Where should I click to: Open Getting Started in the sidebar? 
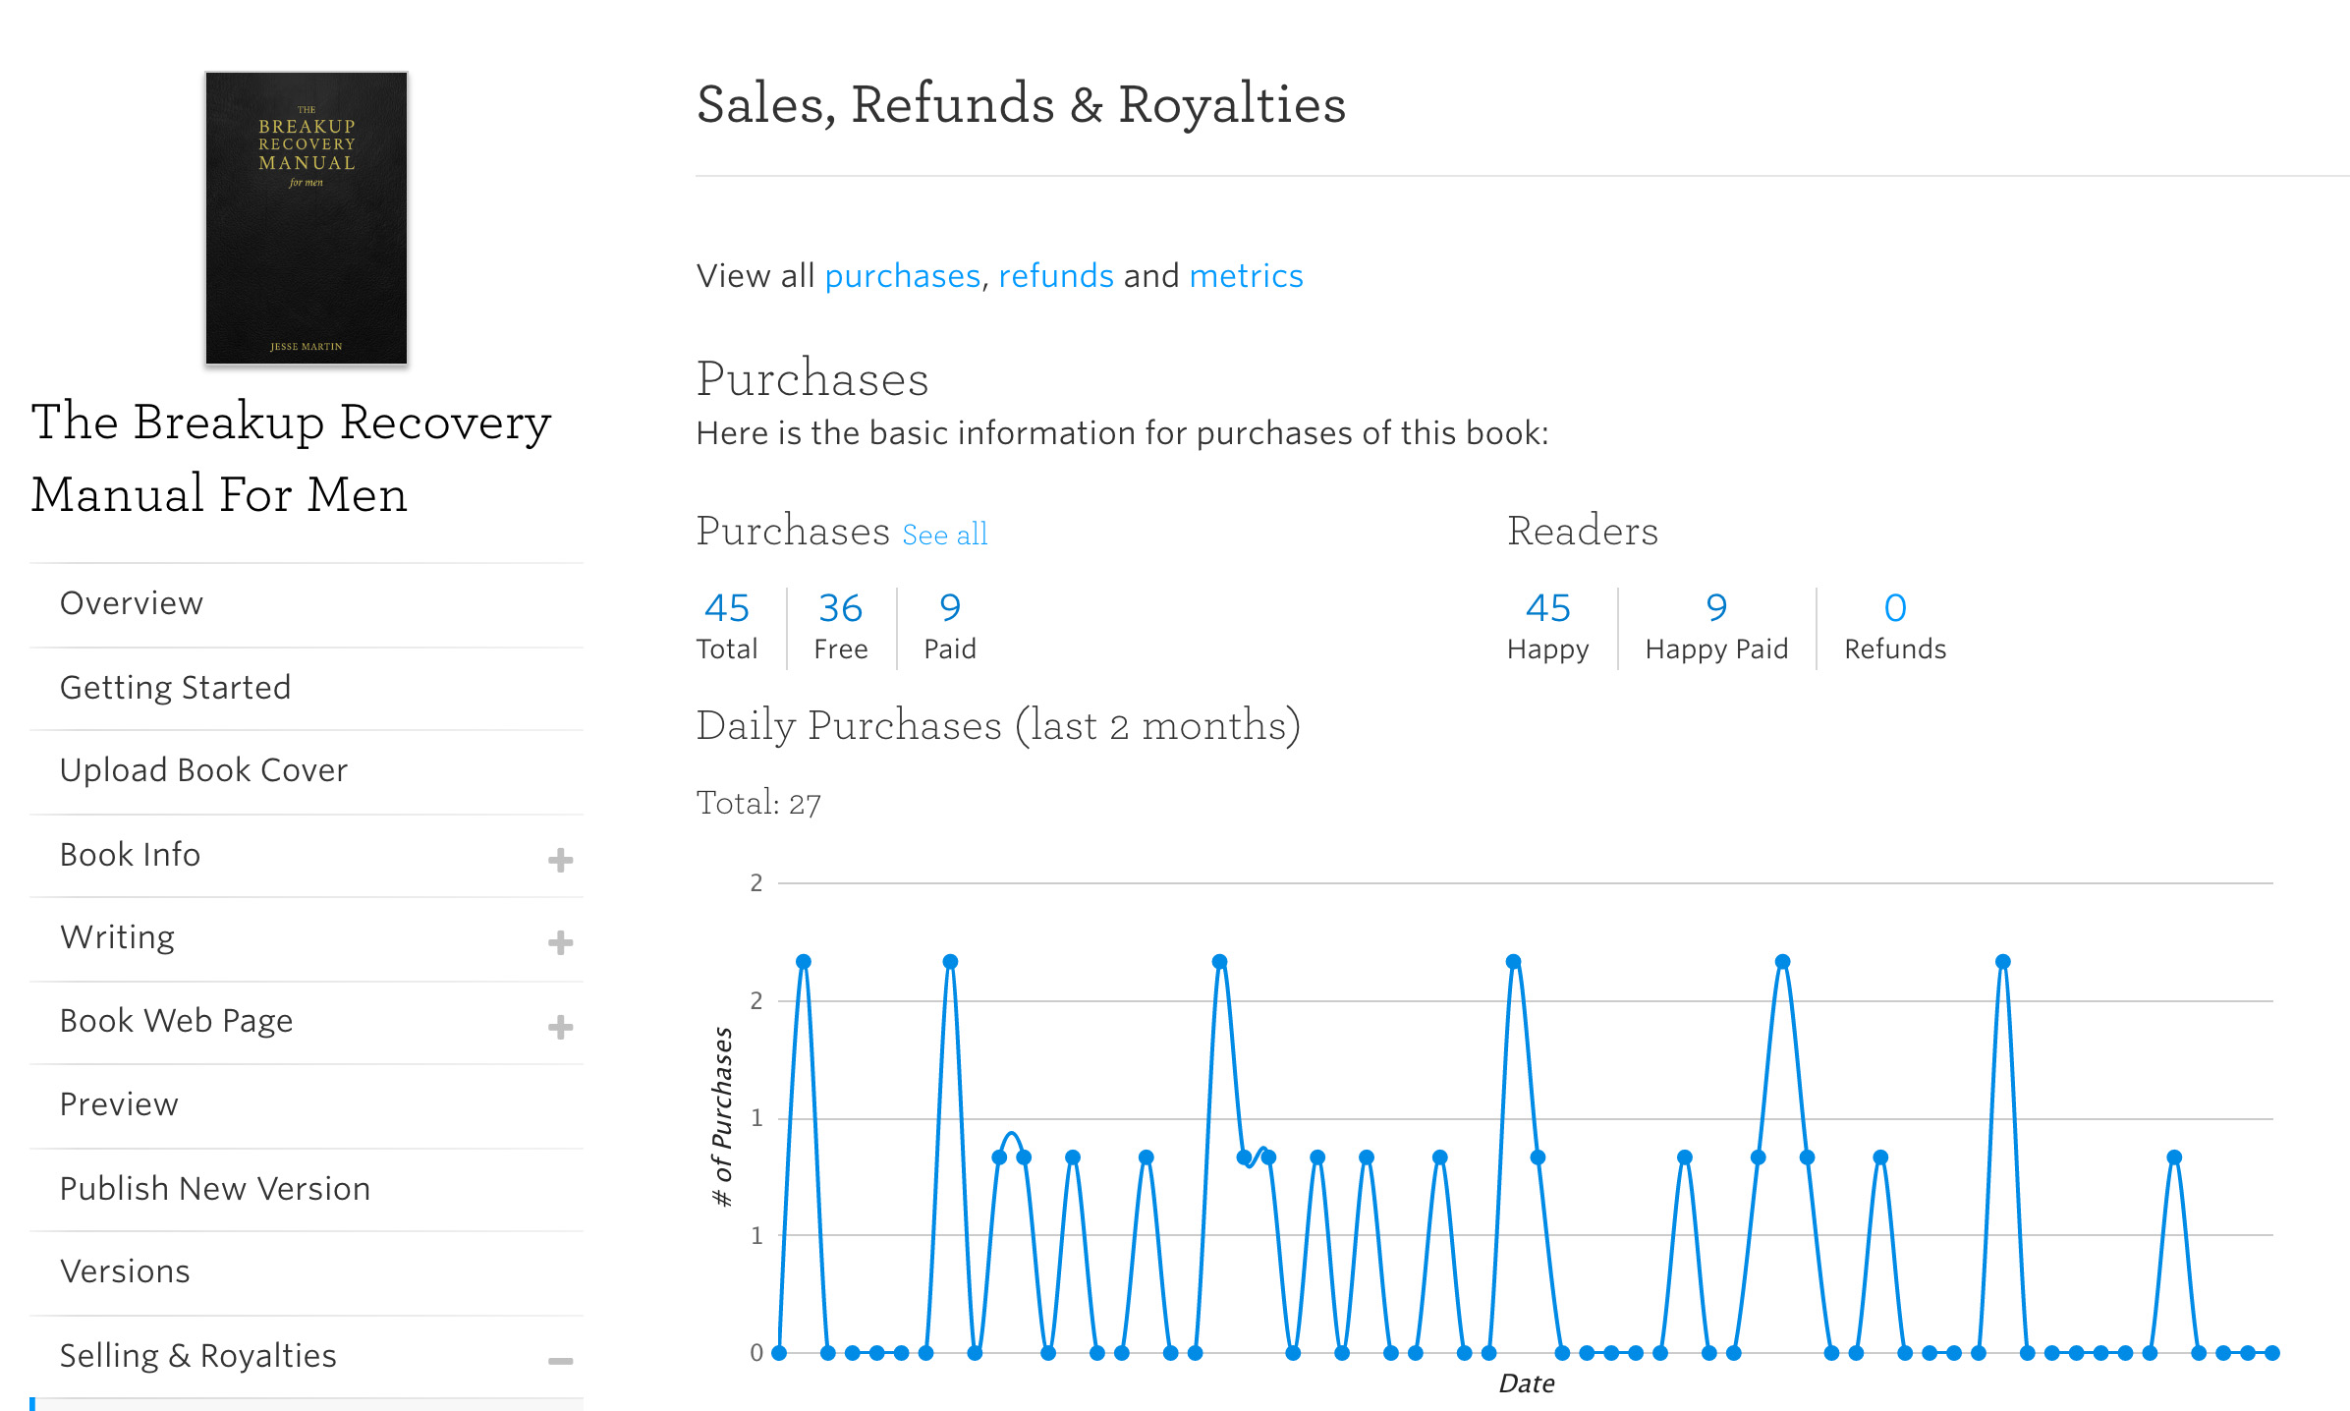(175, 688)
